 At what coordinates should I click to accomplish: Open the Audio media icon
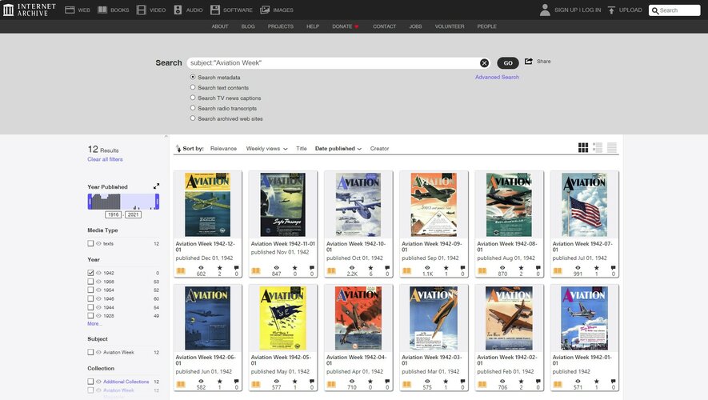tap(178, 10)
